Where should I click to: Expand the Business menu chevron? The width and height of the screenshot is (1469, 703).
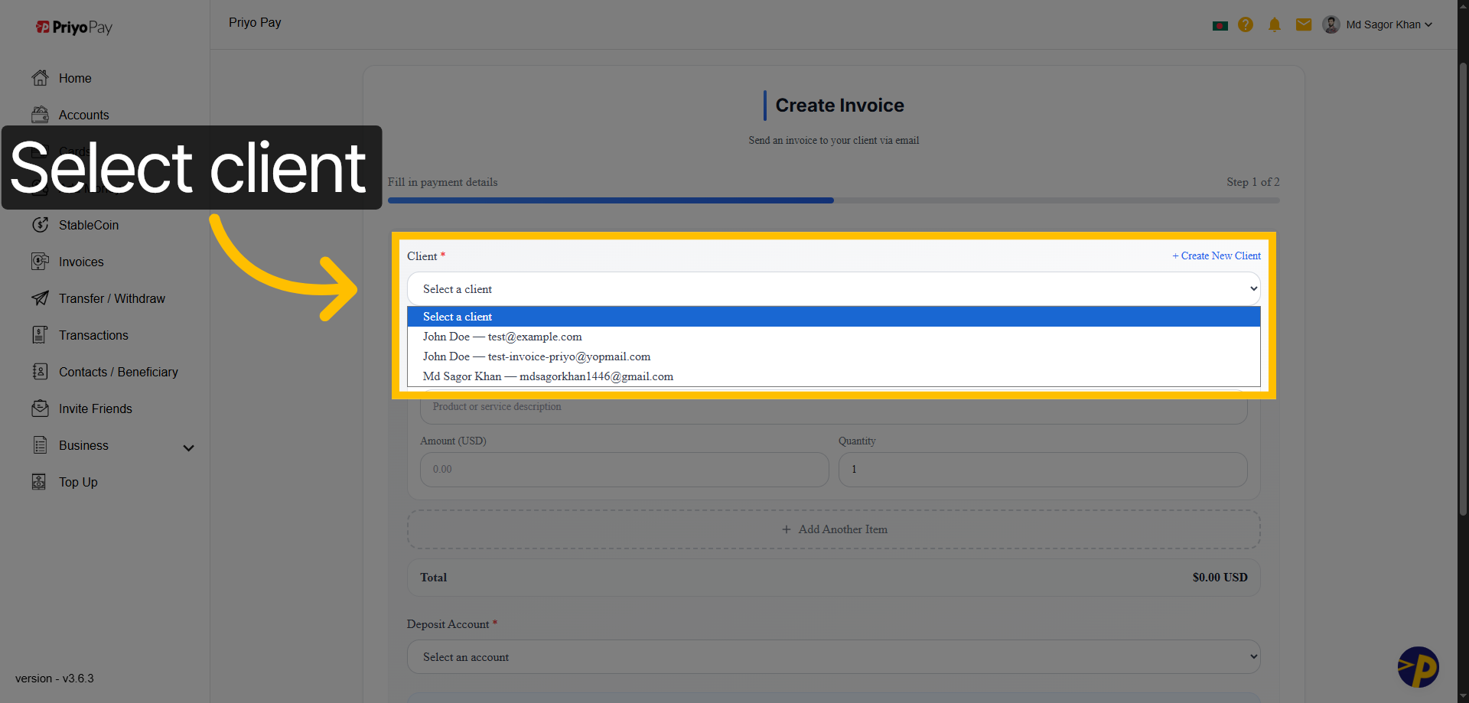(x=188, y=448)
